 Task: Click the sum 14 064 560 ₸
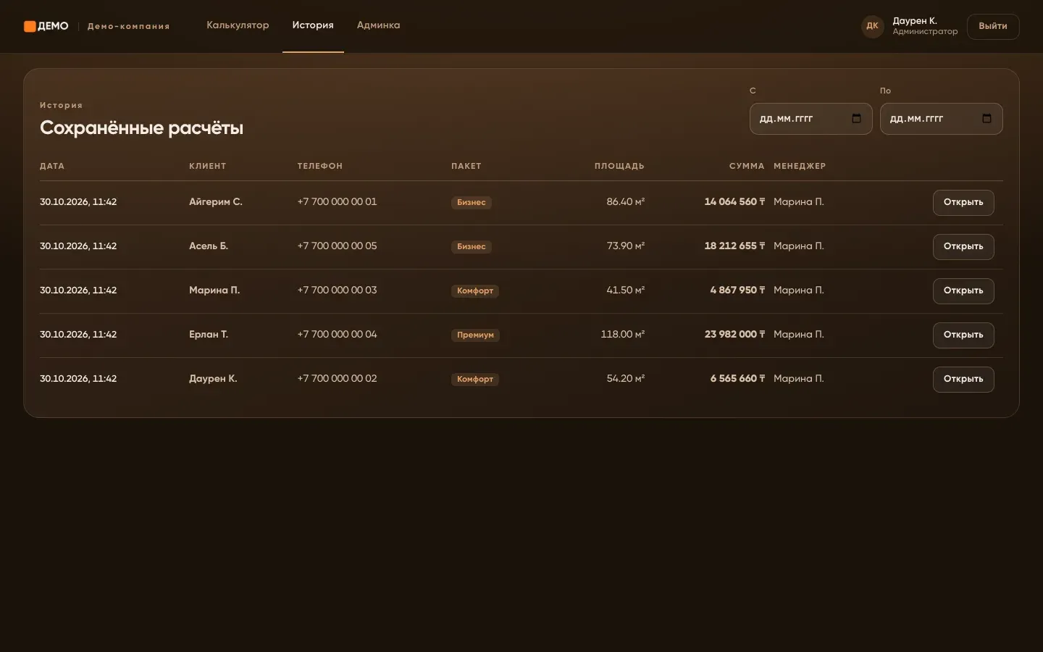coord(734,202)
